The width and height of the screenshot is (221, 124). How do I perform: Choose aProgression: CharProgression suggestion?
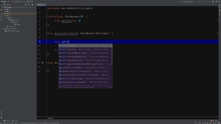tap(85, 60)
